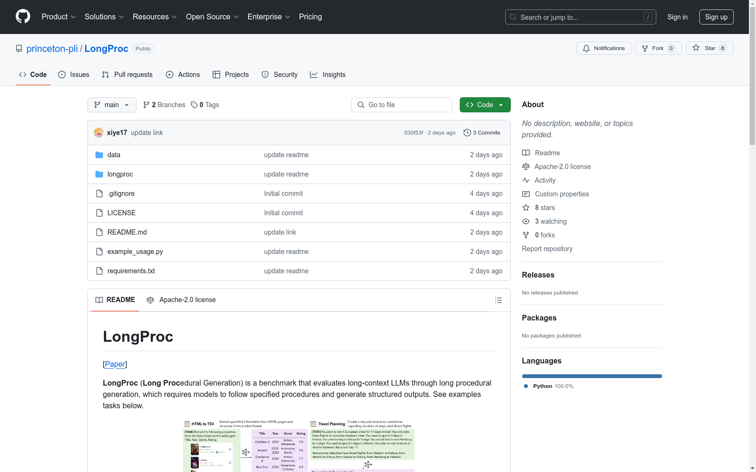Click the README.md file icon
This screenshot has width=756, height=472.
point(99,232)
